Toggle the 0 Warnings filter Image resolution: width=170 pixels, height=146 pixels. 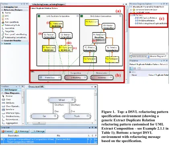coord(22,131)
